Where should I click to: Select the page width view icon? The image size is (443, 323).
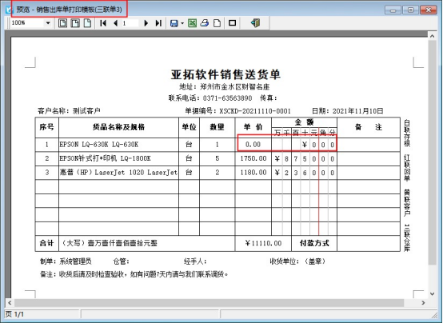(75, 23)
